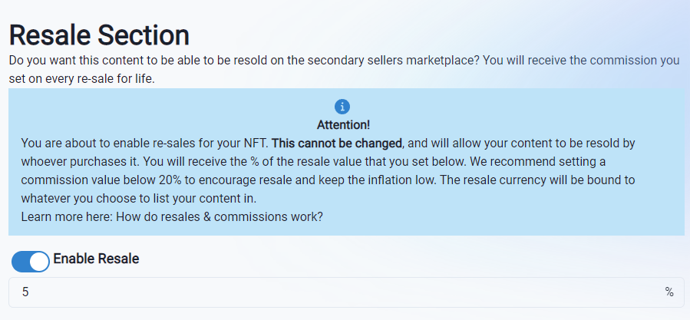
Task: Click the 'Resale Section' page heading
Action: coord(99,35)
